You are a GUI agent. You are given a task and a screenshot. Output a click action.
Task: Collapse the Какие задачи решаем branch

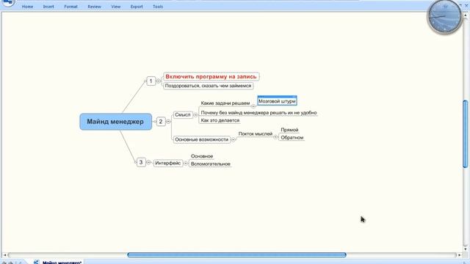click(253, 106)
